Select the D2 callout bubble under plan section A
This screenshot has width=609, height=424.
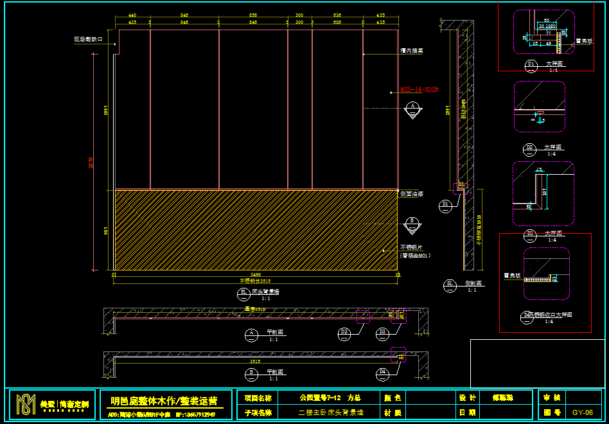click(344, 332)
